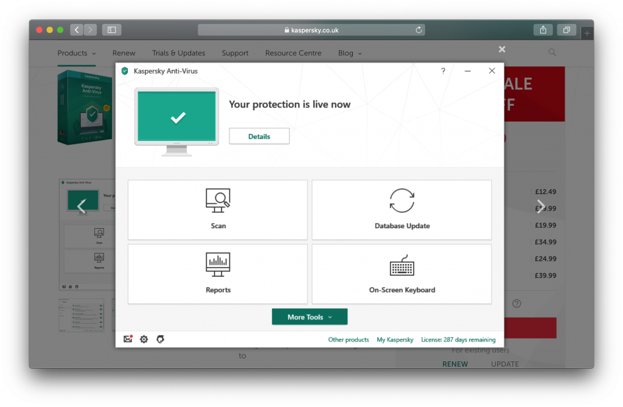The width and height of the screenshot is (623, 407).
Task: Switch to the UPDATE tab
Action: coord(504,364)
